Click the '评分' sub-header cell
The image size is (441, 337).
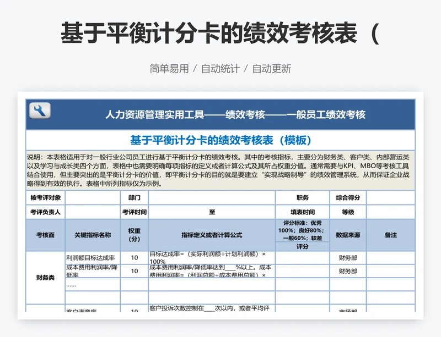tap(302, 247)
